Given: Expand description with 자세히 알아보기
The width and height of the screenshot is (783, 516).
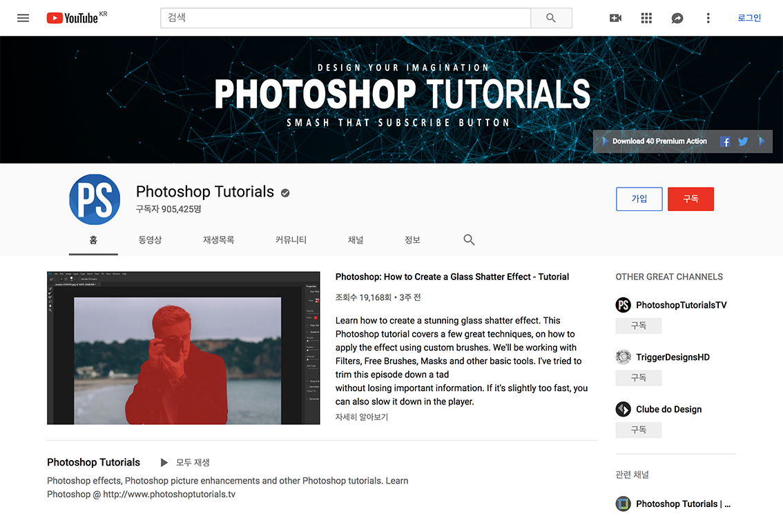Looking at the screenshot, I should click(x=362, y=417).
